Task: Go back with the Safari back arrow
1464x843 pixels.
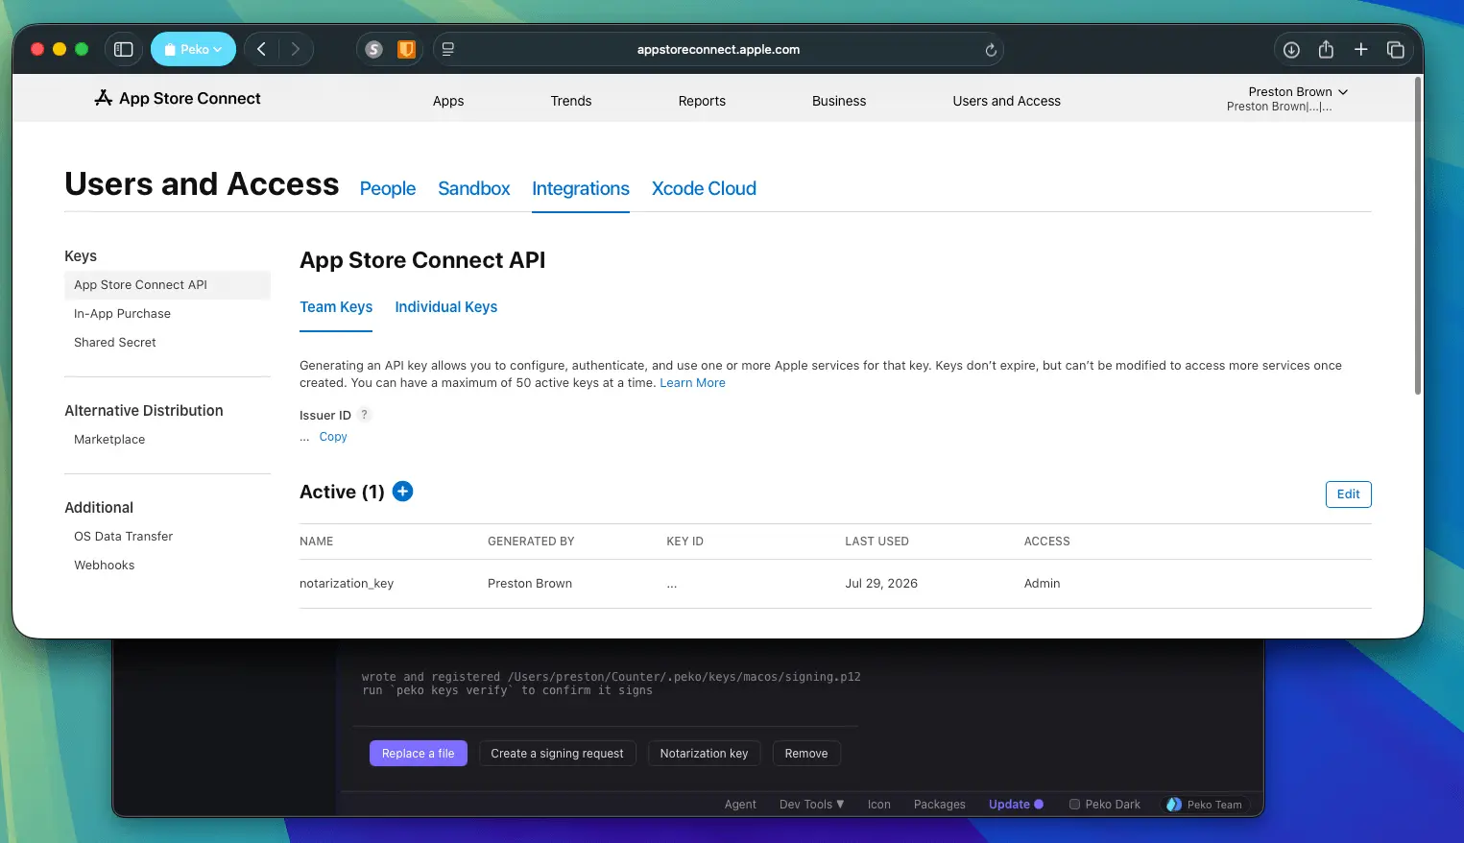Action: (261, 49)
